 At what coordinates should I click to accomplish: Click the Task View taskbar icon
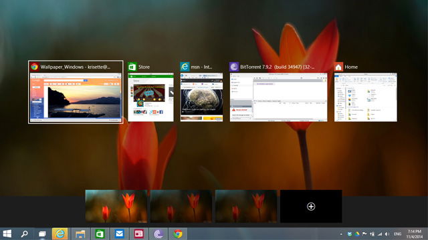point(42,234)
